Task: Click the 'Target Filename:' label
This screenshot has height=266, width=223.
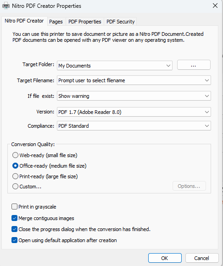Action: 35,80
